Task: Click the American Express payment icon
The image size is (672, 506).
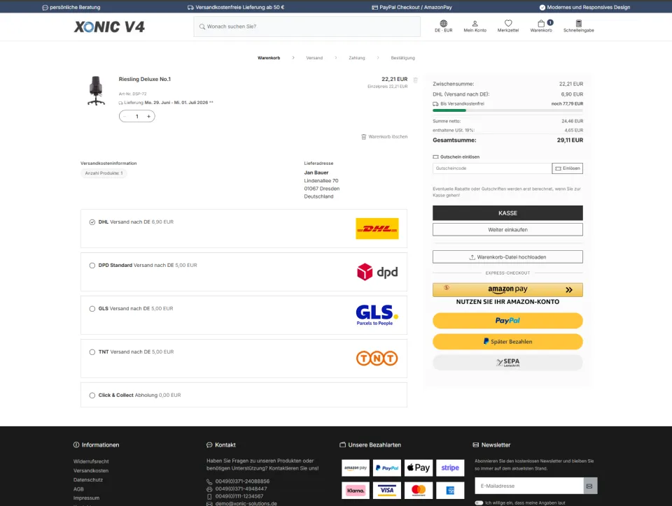Action: point(450,491)
